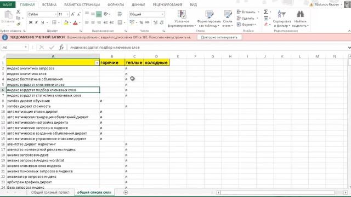
Task: Toggle bold Ж formatting
Action: (31, 22)
